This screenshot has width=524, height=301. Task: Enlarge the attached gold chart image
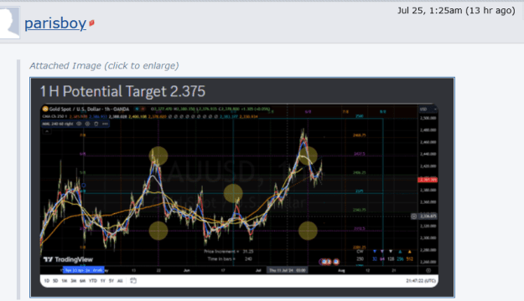pyautogui.click(x=242, y=187)
